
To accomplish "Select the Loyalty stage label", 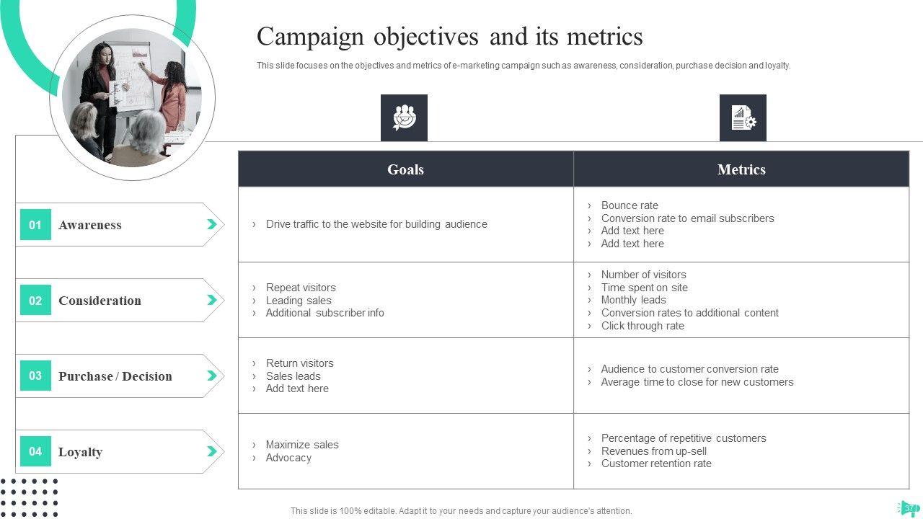I will pyautogui.click(x=80, y=452).
